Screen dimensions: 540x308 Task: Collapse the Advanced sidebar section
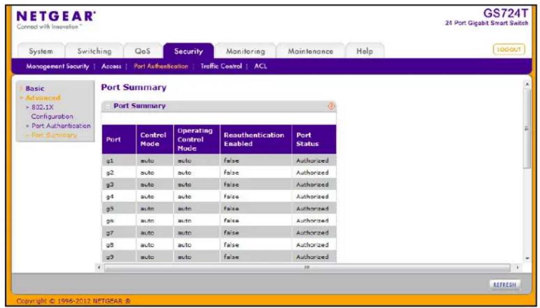pyautogui.click(x=43, y=98)
